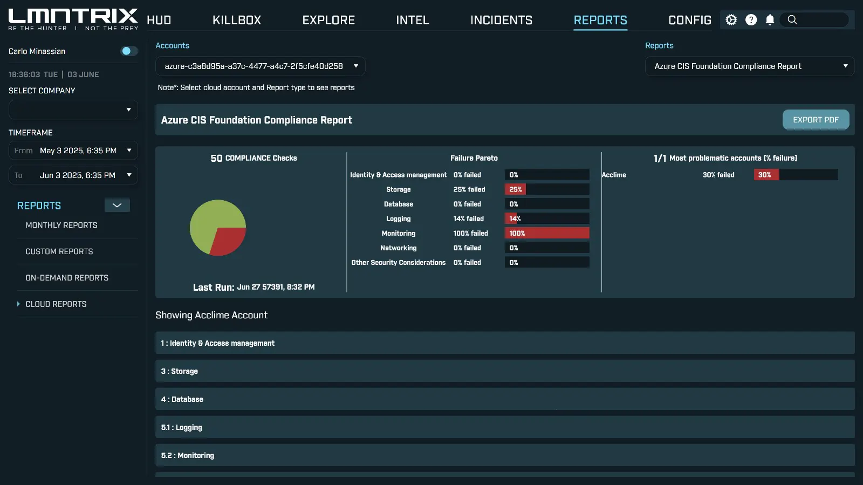Open the notifications bell icon
The image size is (863, 485).
pos(770,20)
